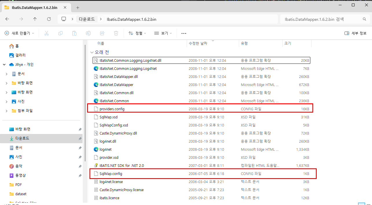Click the dll icon of Castle.DynamicProxy.dll
The width and height of the screenshot is (372, 205).
tap(96, 133)
